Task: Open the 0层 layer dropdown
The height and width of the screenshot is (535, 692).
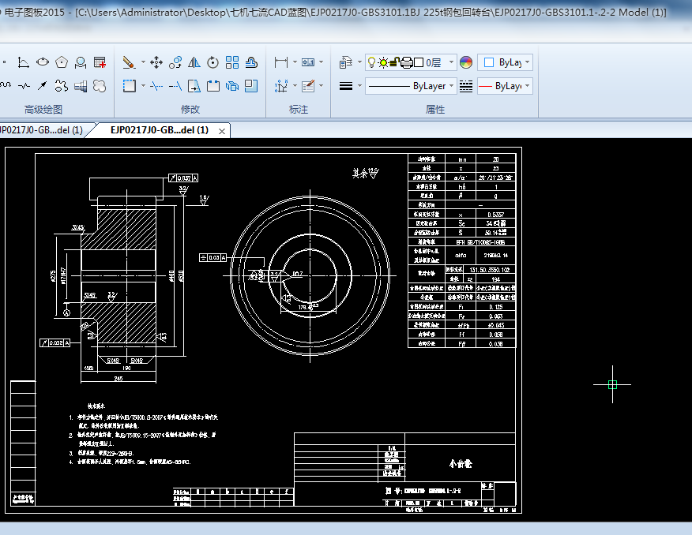Action: (451, 62)
